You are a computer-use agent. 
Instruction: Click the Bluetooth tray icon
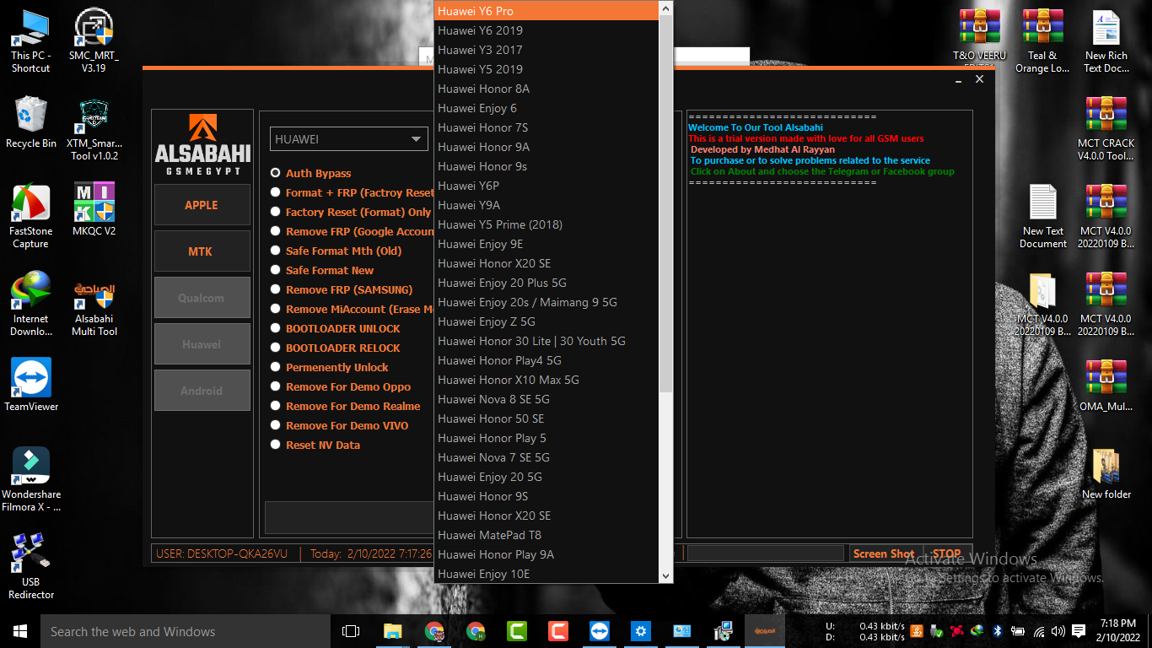997,631
